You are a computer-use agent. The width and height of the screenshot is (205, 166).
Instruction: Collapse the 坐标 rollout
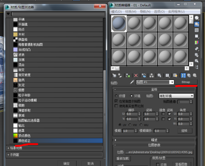click(x=154, y=89)
